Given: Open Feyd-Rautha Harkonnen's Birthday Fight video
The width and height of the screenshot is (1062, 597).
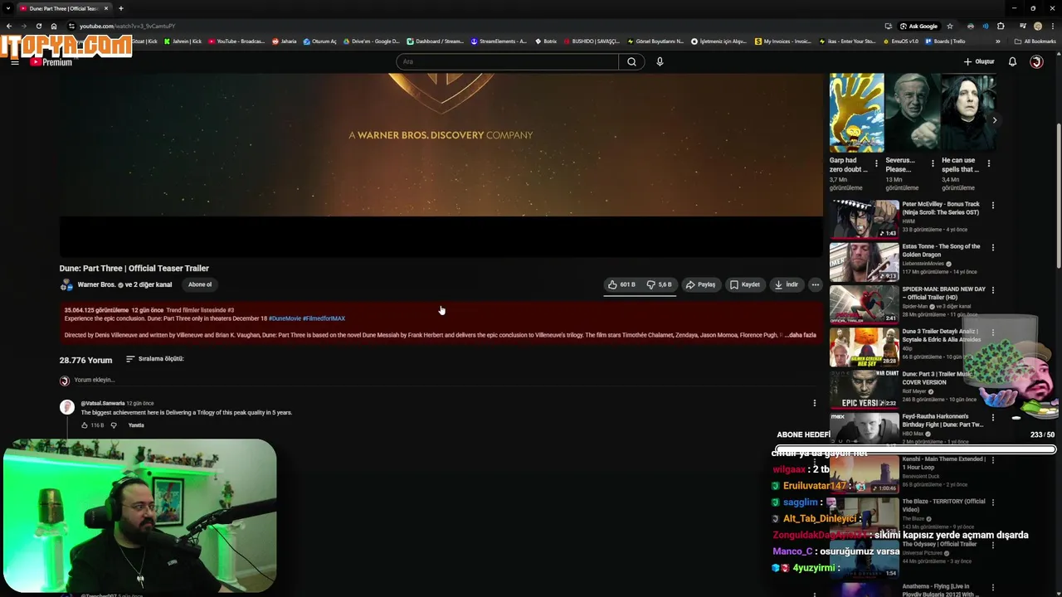Looking at the screenshot, I should tap(864, 430).
